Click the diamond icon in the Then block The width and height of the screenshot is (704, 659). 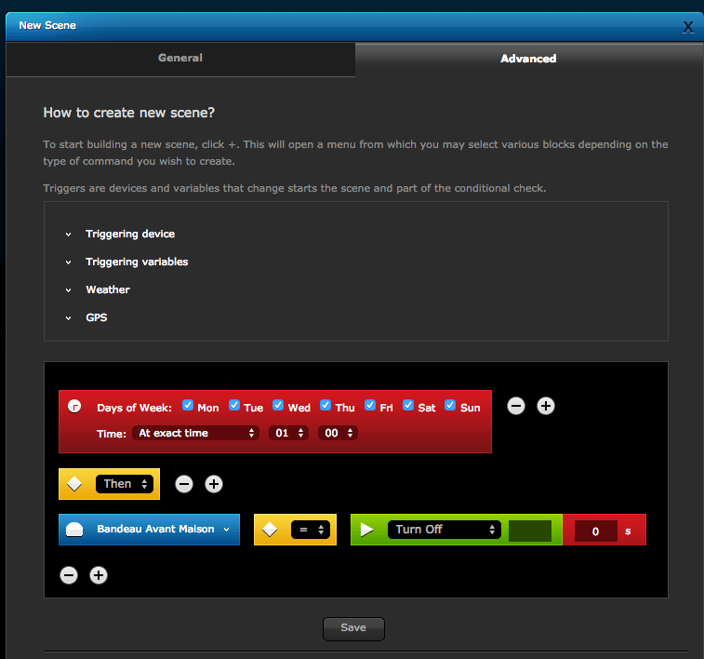(x=74, y=484)
